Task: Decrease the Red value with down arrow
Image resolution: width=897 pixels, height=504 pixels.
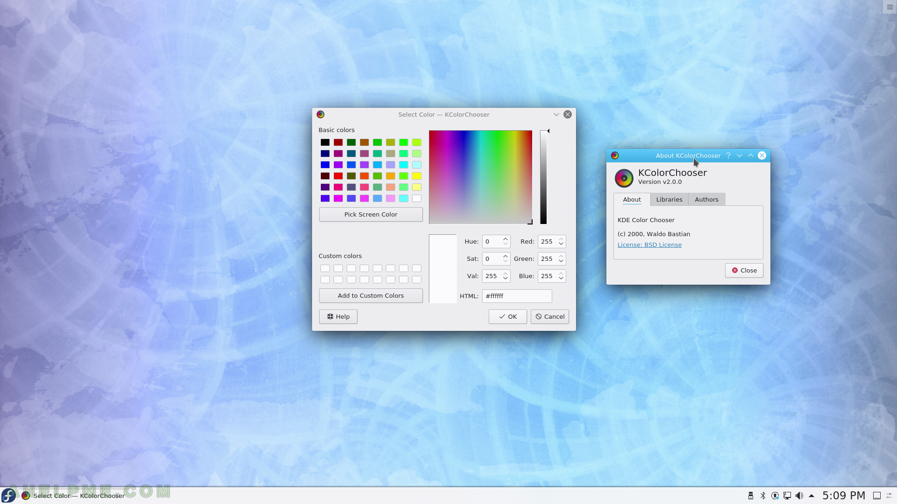Action: tap(561, 244)
